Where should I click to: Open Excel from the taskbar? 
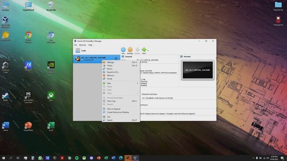pyautogui.click(x=106, y=158)
